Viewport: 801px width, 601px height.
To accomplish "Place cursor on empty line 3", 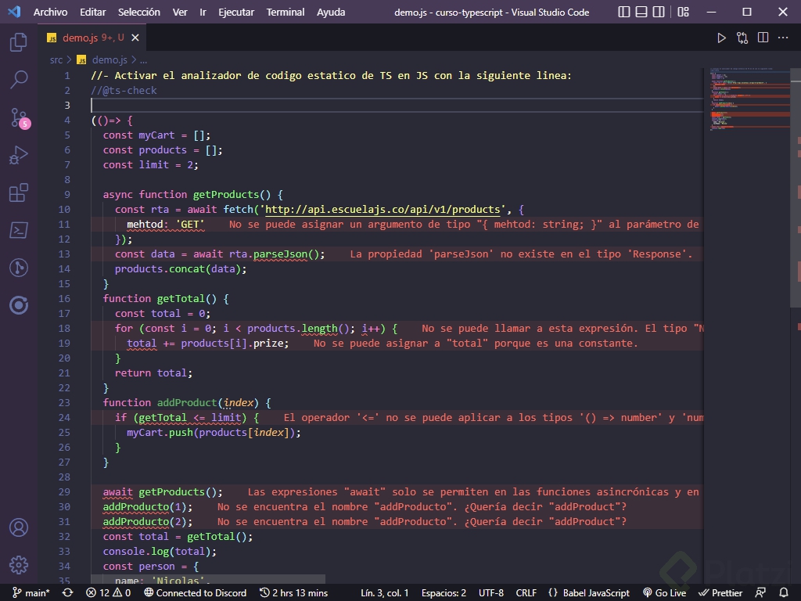I will (x=397, y=106).
